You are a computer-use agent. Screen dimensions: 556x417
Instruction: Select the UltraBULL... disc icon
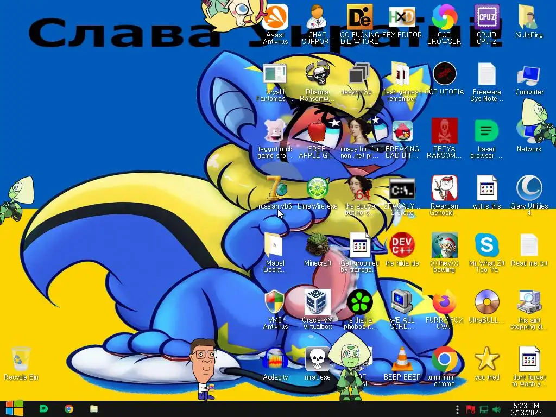coord(486,307)
